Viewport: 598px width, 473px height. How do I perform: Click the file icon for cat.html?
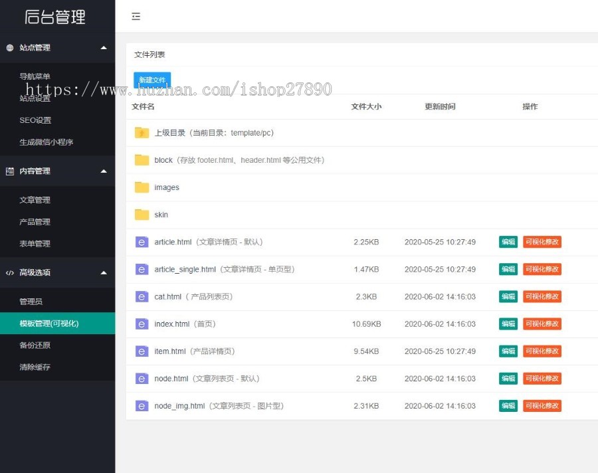142,296
